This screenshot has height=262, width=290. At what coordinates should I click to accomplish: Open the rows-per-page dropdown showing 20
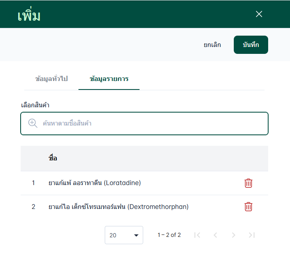click(x=124, y=235)
